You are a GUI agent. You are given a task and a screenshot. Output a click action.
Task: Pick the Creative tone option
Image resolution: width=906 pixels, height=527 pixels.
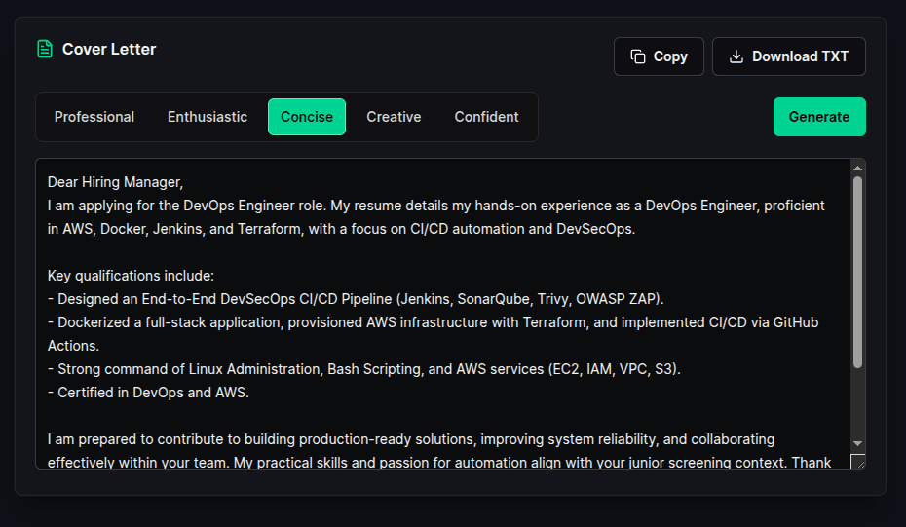(x=395, y=117)
